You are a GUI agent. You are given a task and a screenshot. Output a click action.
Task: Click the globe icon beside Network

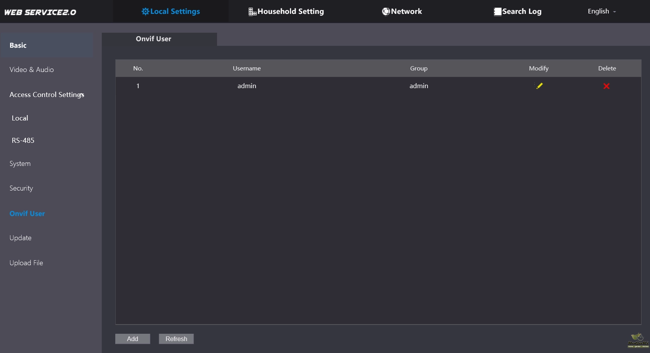click(386, 12)
